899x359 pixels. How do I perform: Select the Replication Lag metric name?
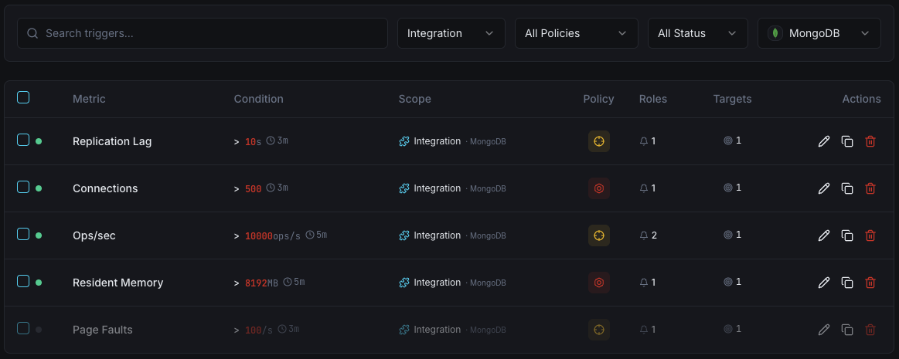click(x=112, y=141)
